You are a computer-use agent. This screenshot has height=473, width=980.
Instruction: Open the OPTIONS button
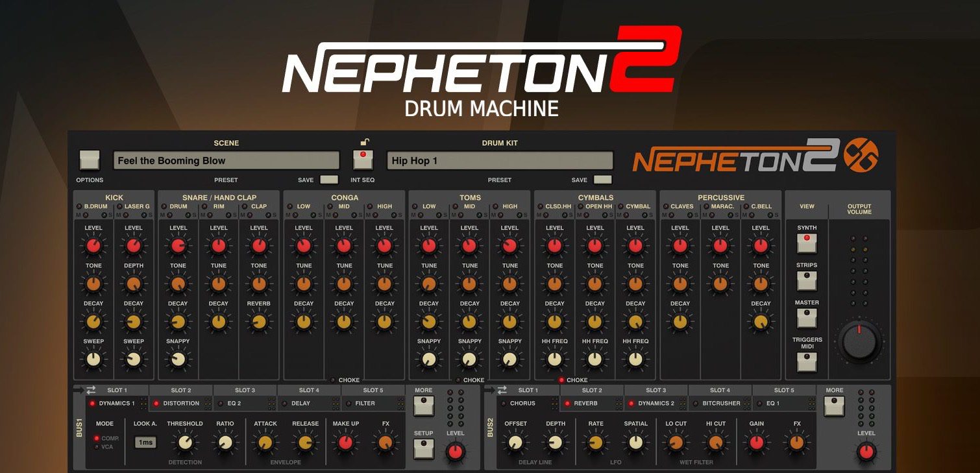89,160
